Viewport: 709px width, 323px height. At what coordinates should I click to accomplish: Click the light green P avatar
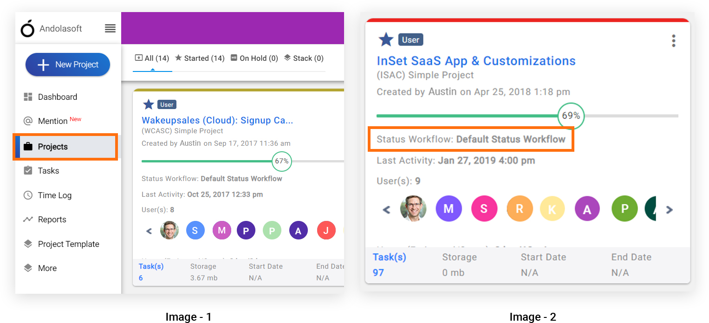272,230
